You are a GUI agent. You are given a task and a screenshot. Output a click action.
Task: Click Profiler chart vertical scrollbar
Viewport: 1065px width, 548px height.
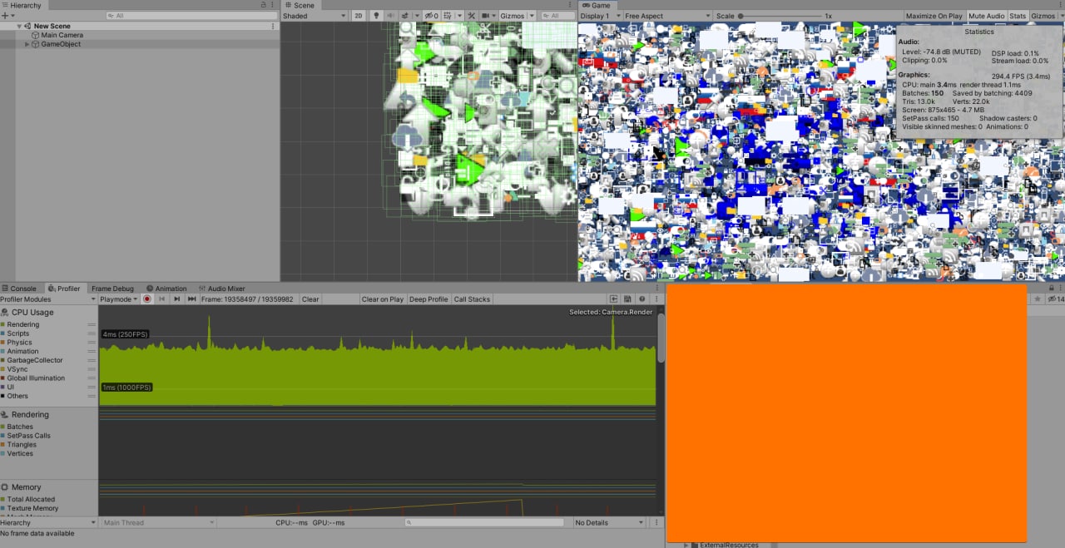(x=661, y=338)
